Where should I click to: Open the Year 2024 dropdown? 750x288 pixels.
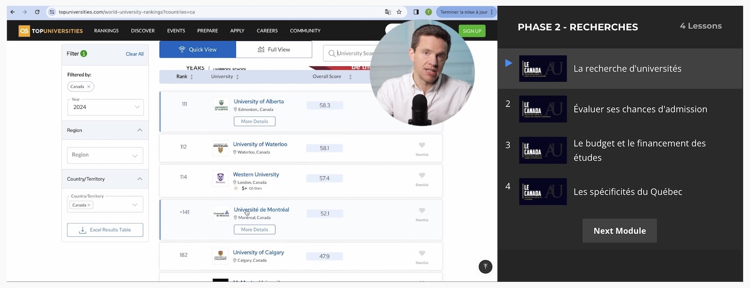tap(105, 107)
